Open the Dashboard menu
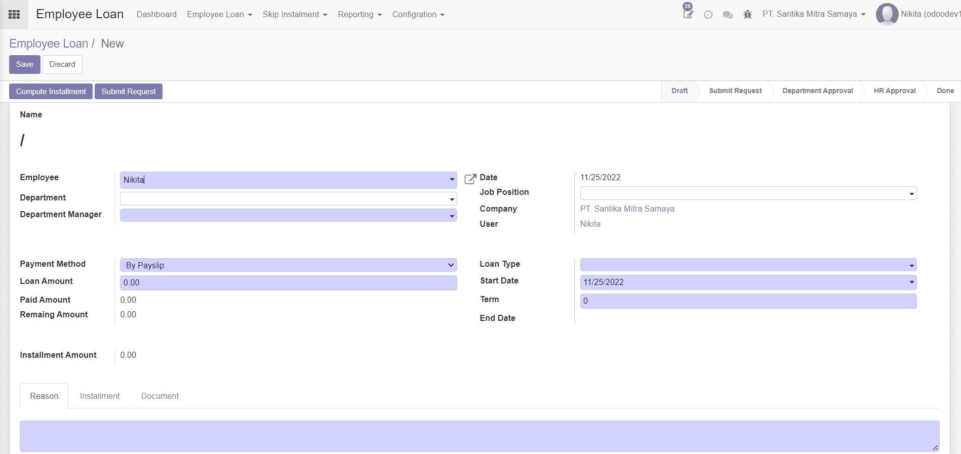The height and width of the screenshot is (454, 961). (156, 14)
